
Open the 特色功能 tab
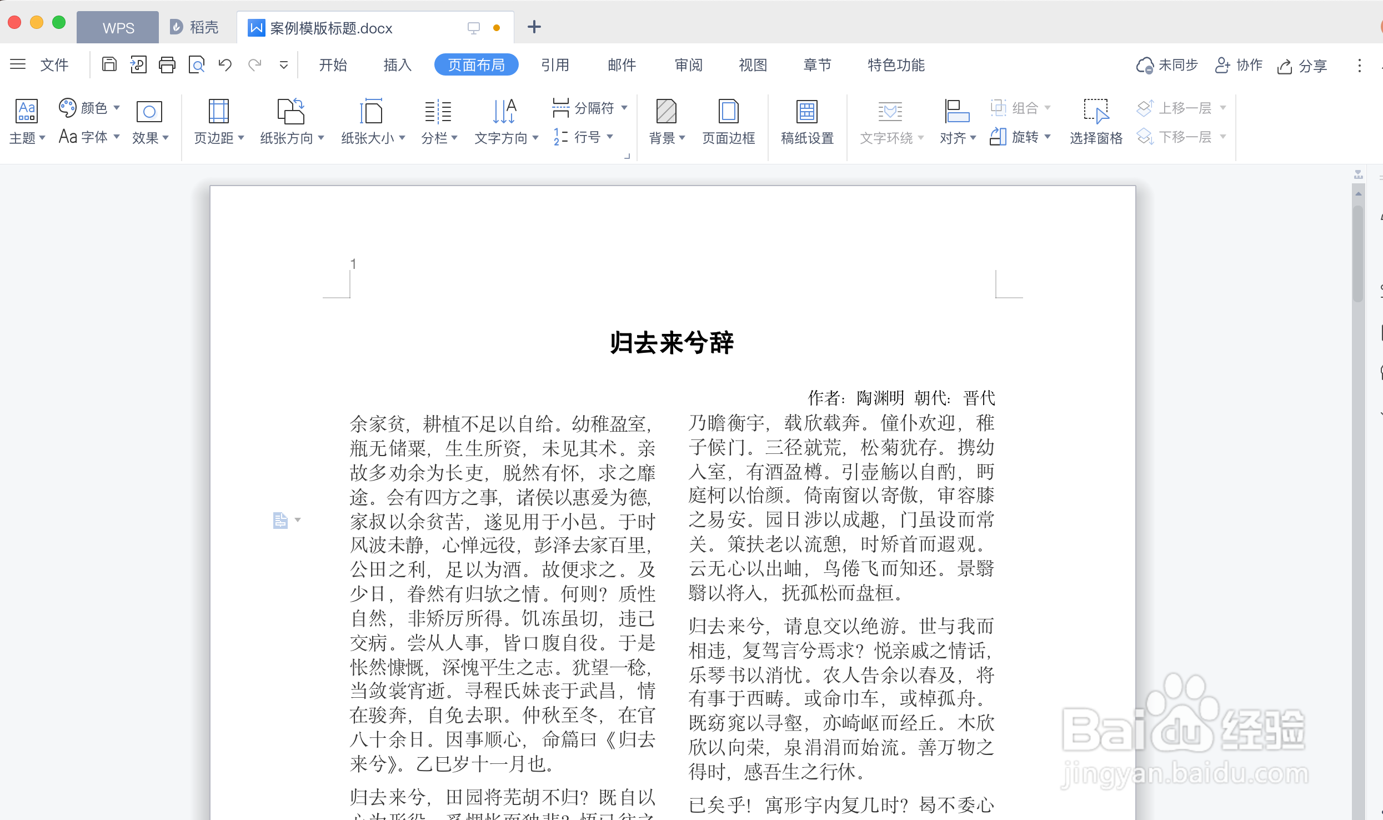click(x=896, y=65)
